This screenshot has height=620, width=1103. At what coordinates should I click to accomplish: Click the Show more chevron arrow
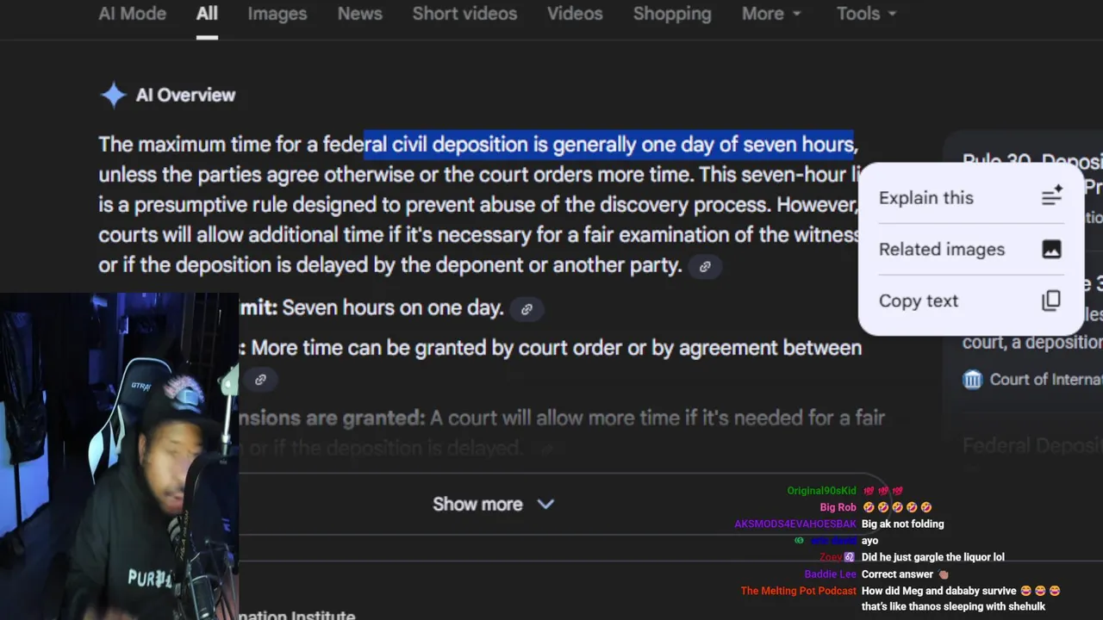(545, 505)
